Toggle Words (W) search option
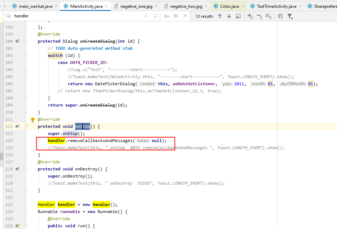The height and width of the screenshot is (229, 337). click(176, 16)
